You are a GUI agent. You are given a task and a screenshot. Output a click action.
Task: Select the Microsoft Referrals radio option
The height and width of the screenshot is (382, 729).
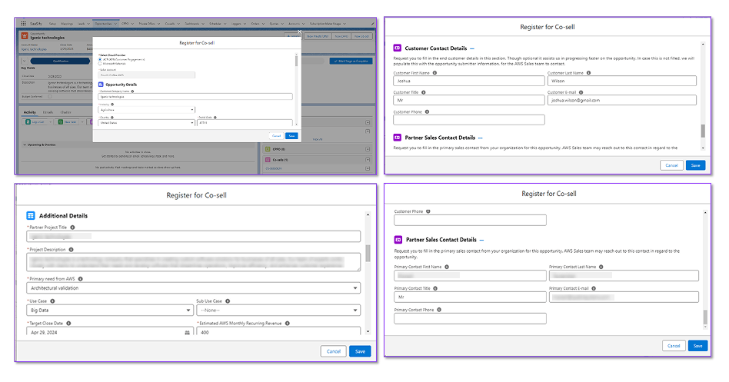(100, 63)
